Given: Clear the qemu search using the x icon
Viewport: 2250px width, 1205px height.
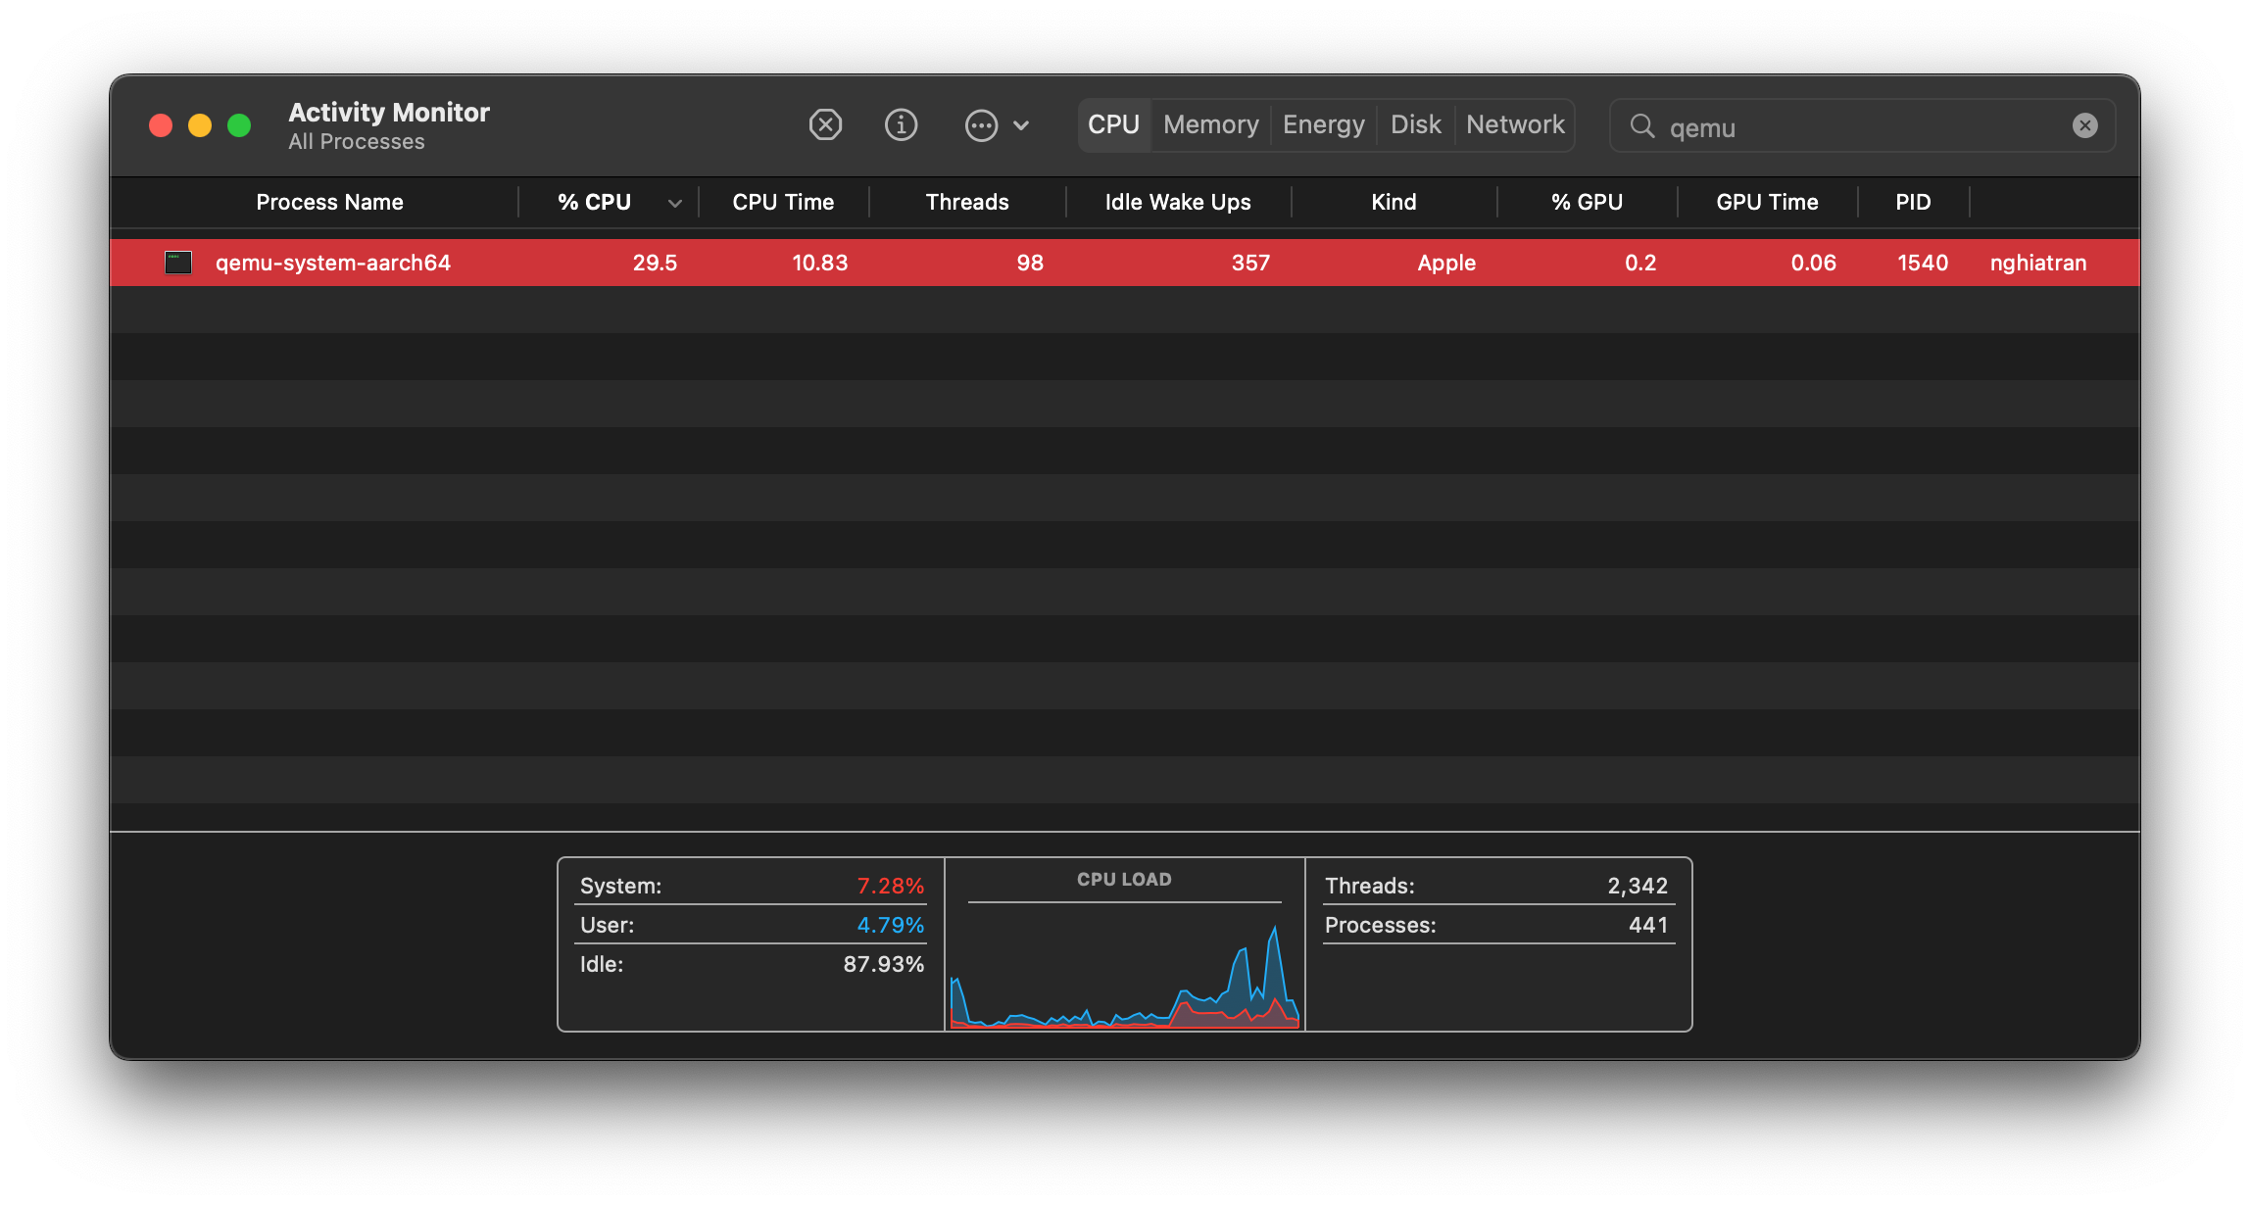Looking at the screenshot, I should 2084,124.
